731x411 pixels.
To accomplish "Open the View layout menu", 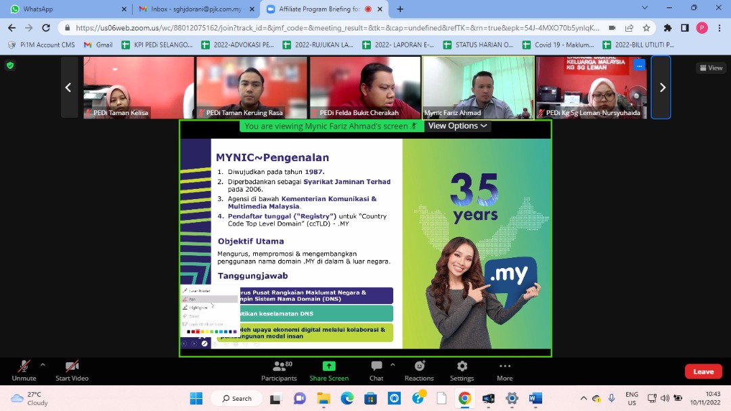I will click(711, 68).
